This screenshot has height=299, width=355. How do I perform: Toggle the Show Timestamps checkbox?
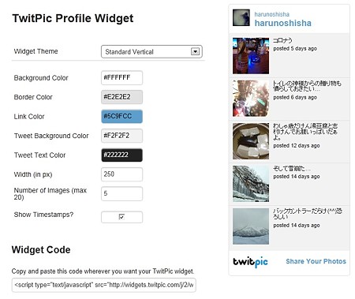[121, 217]
